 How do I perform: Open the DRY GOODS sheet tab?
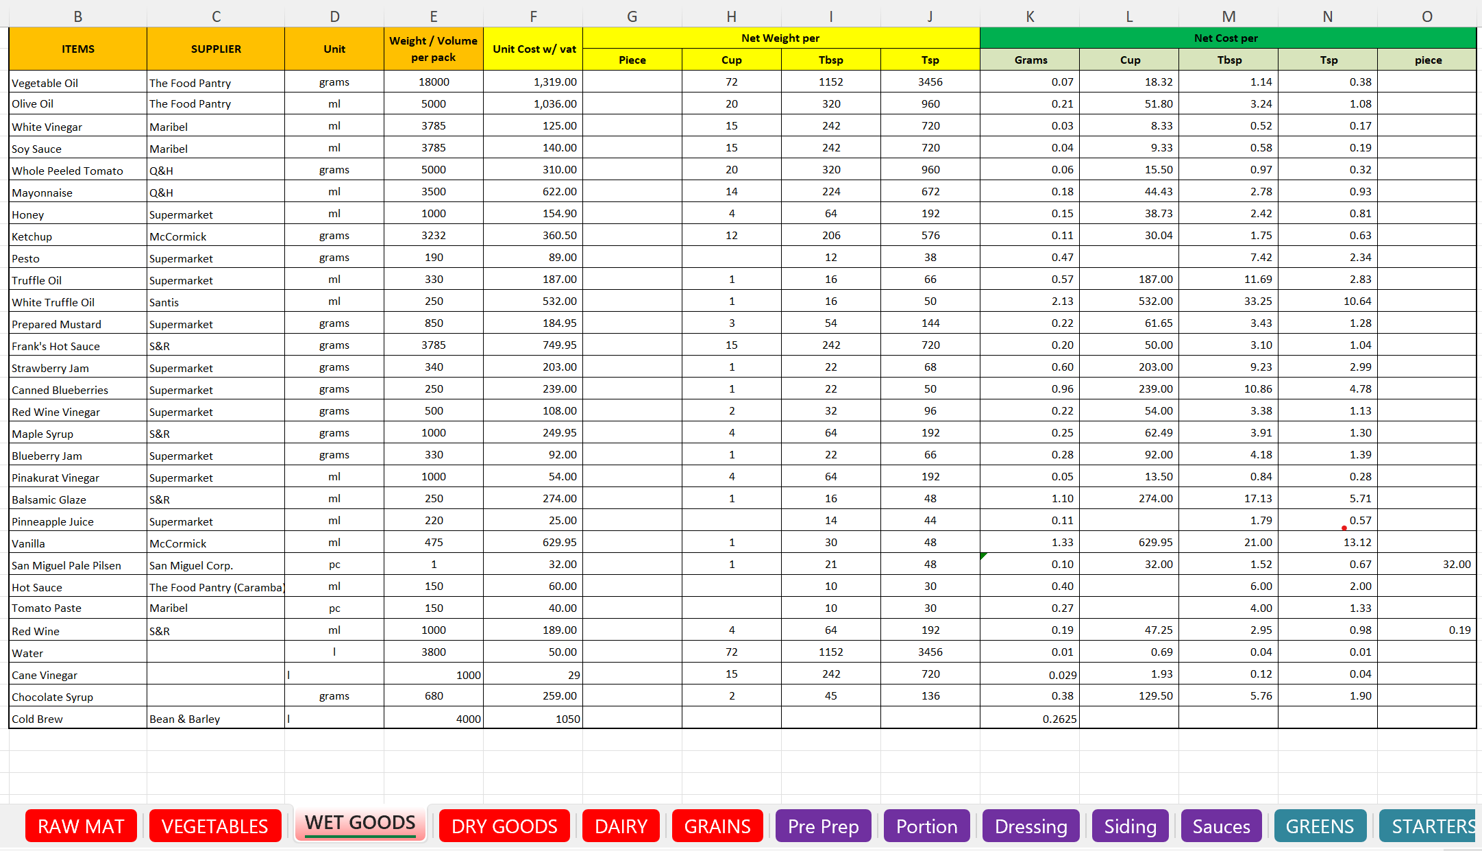click(504, 826)
